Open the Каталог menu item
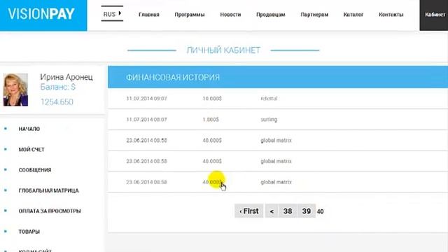The width and height of the screenshot is (448, 252). click(353, 15)
